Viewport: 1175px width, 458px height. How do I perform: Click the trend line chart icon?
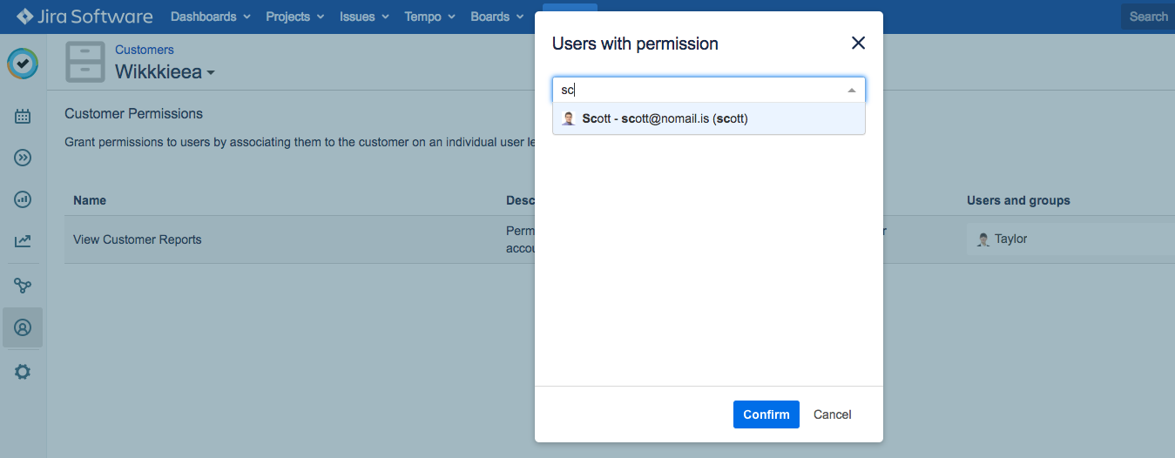(x=23, y=241)
